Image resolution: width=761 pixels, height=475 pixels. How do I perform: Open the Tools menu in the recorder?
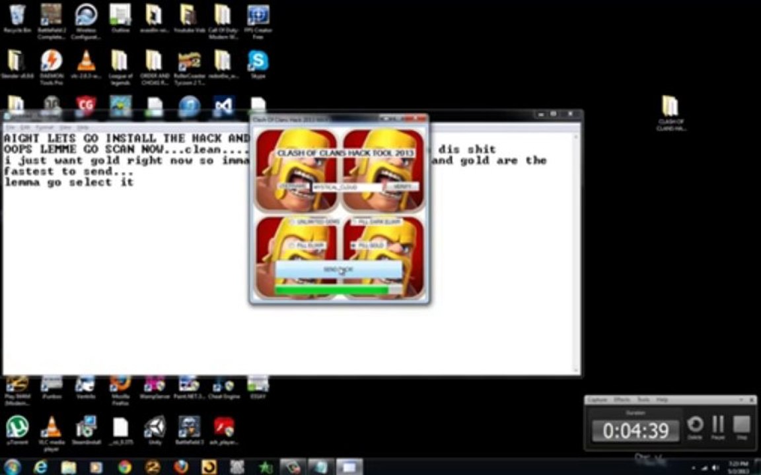[643, 400]
